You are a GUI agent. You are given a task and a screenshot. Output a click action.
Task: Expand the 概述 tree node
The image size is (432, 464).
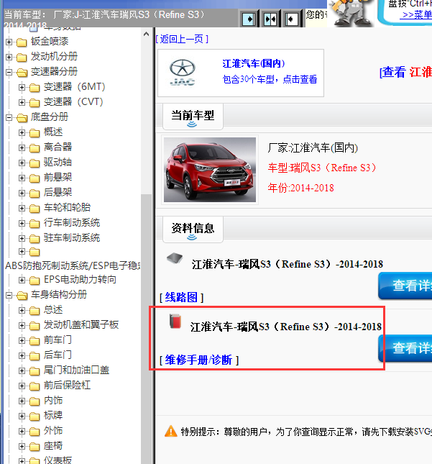point(22,132)
